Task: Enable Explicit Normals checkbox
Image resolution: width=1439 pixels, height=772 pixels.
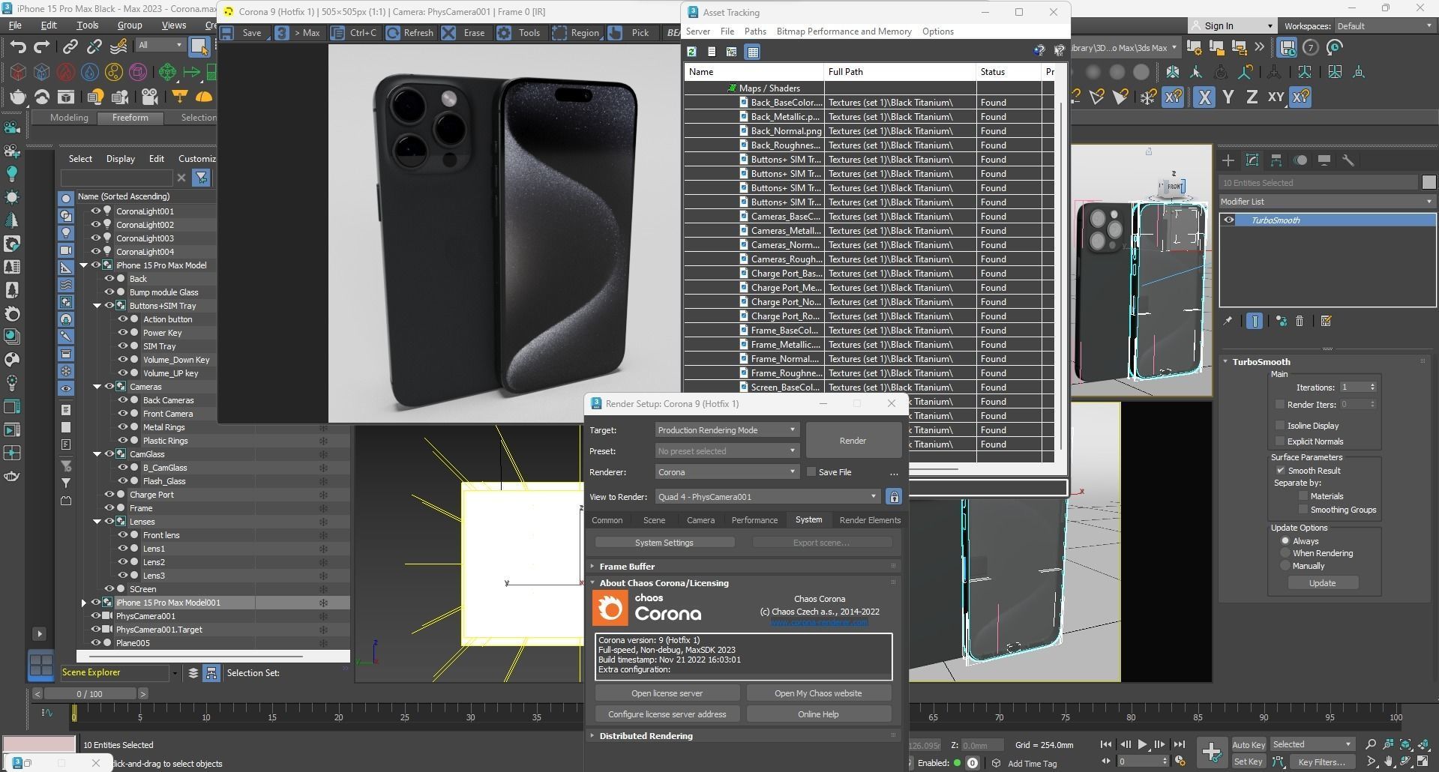Action: pos(1280,441)
